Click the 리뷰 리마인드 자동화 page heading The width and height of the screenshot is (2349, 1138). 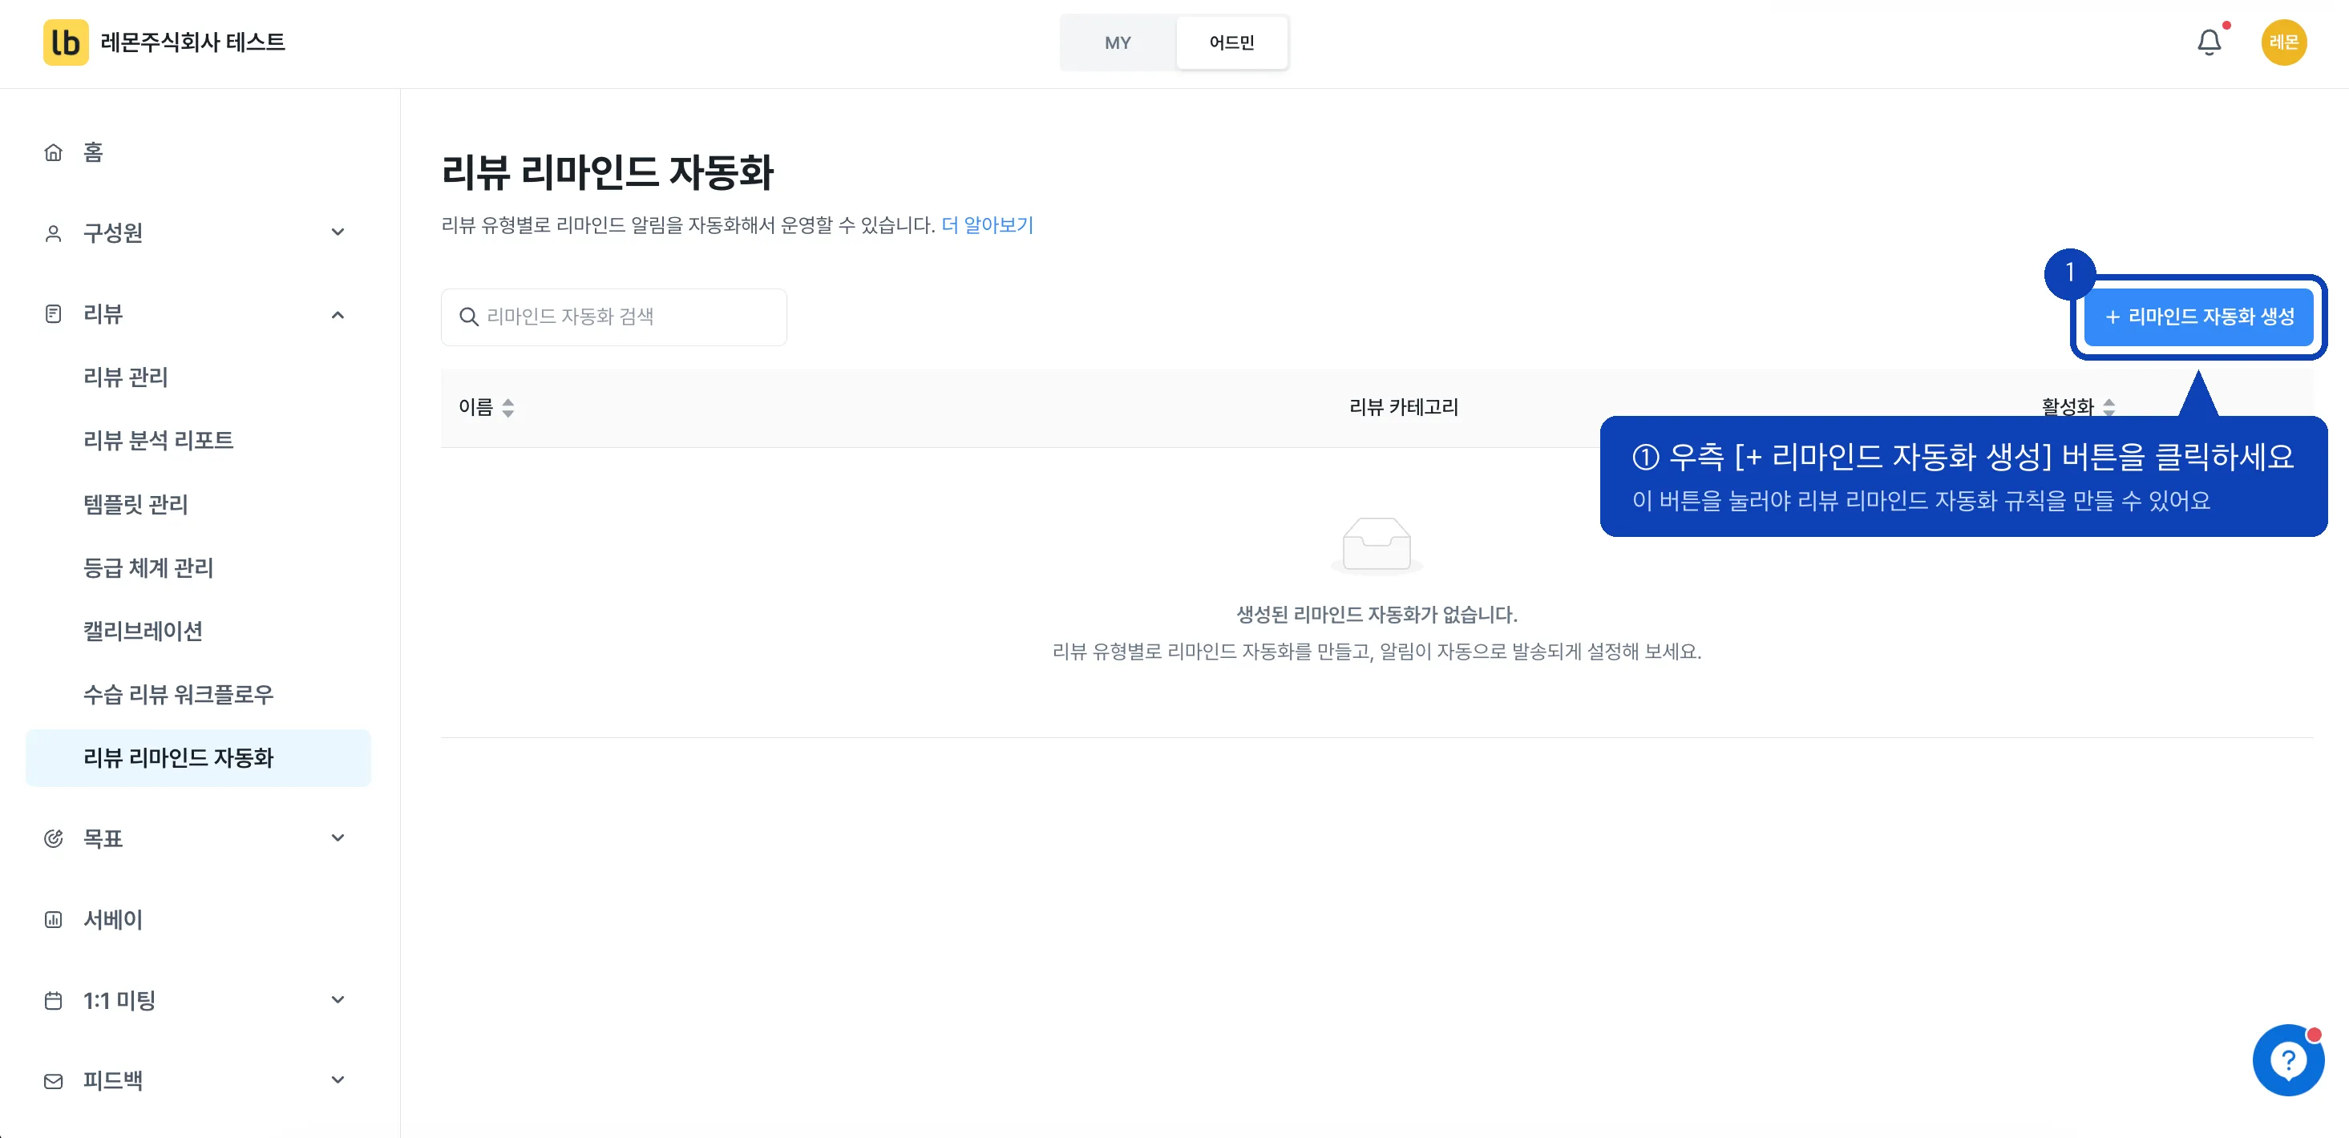click(608, 172)
